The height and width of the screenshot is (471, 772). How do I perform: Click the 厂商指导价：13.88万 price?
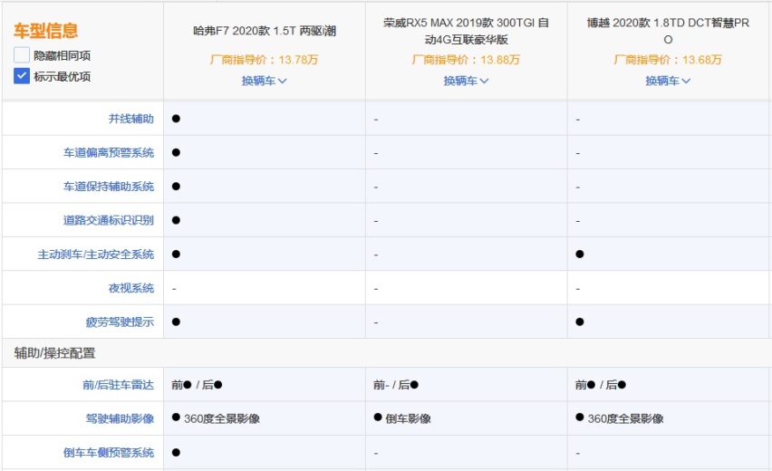[467, 60]
